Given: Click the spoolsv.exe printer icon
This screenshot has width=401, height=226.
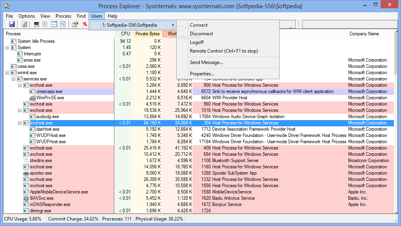Looking at the screenshot, I should [x=26, y=173].
